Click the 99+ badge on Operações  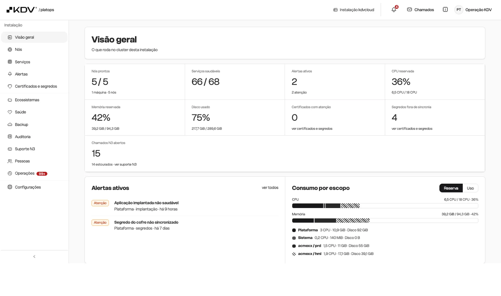click(42, 174)
